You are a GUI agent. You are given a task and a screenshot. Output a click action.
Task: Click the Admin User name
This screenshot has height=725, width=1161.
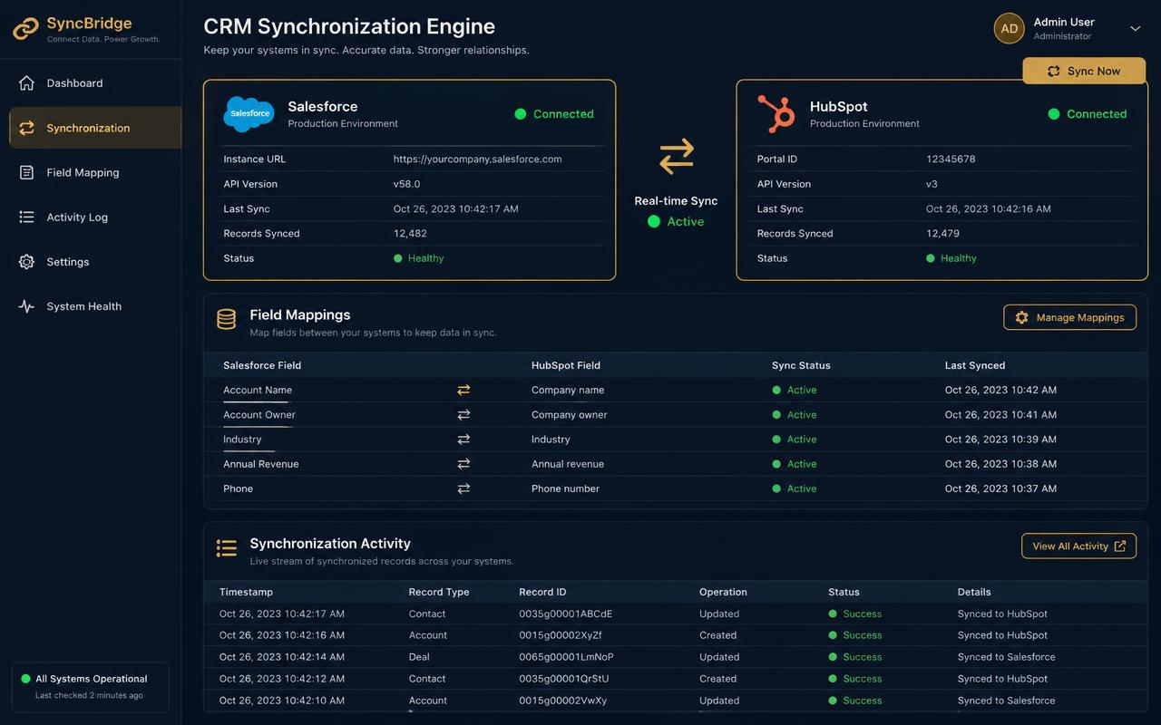[1064, 22]
